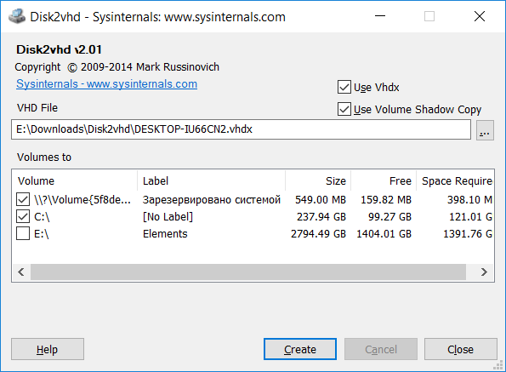Click the '398.10 M' space required value
The width and height of the screenshot is (506, 372).
[469, 199]
